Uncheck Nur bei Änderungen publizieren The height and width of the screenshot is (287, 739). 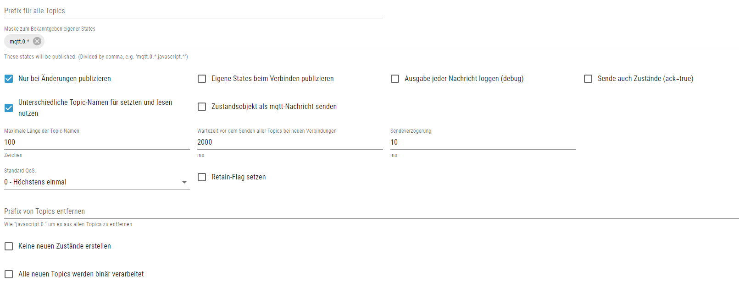[9, 79]
